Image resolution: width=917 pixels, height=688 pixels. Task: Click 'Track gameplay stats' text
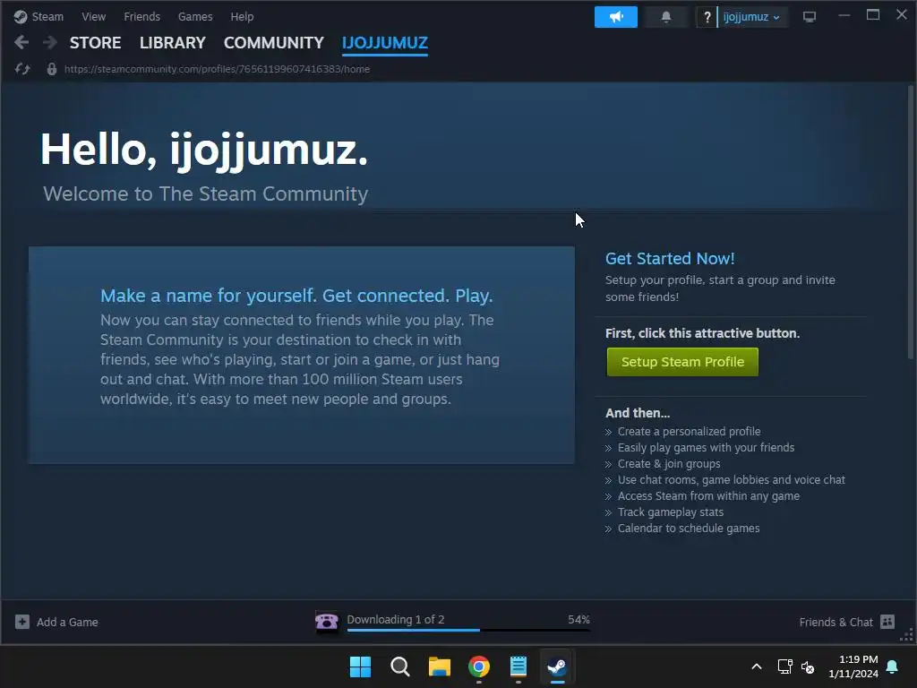[670, 512]
